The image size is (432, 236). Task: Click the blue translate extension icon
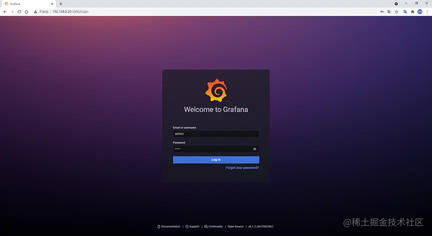click(405, 11)
